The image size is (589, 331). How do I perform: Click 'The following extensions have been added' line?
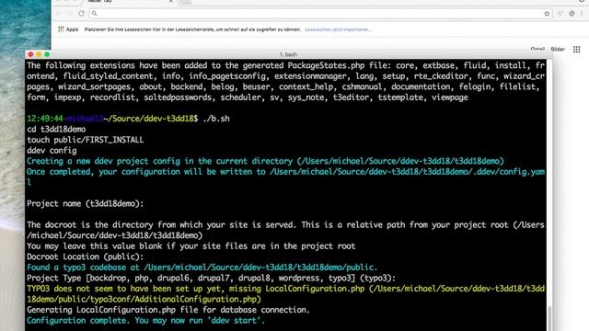pos(285,82)
